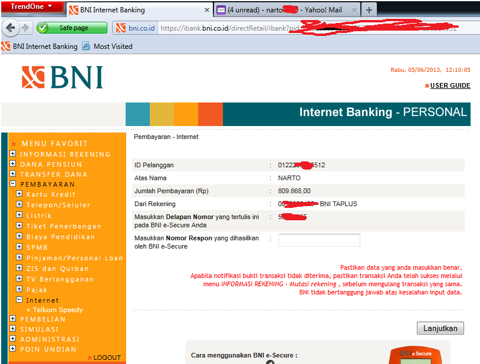Expand the TV Berlangganan plus box

pyautogui.click(x=19, y=279)
